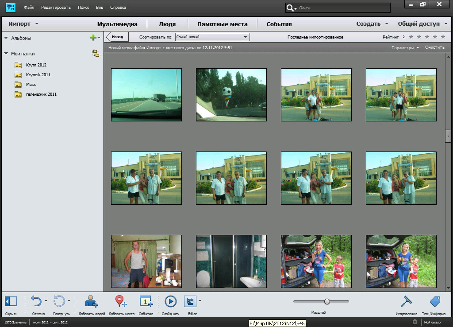
Task: Click the Undo arrow icon
Action: (x=36, y=302)
